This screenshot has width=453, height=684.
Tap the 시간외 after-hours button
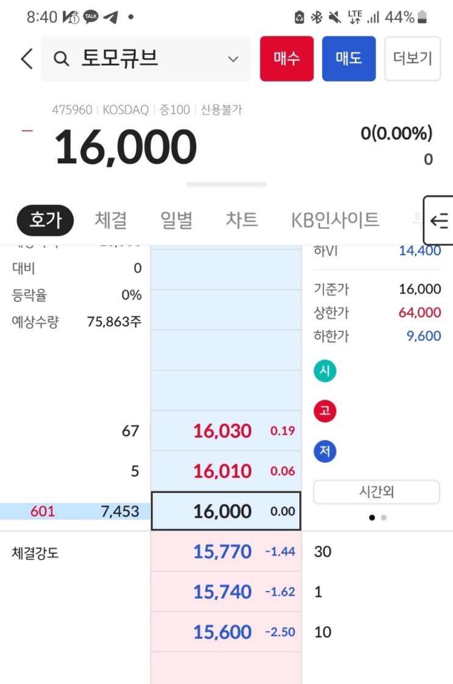pos(376,492)
